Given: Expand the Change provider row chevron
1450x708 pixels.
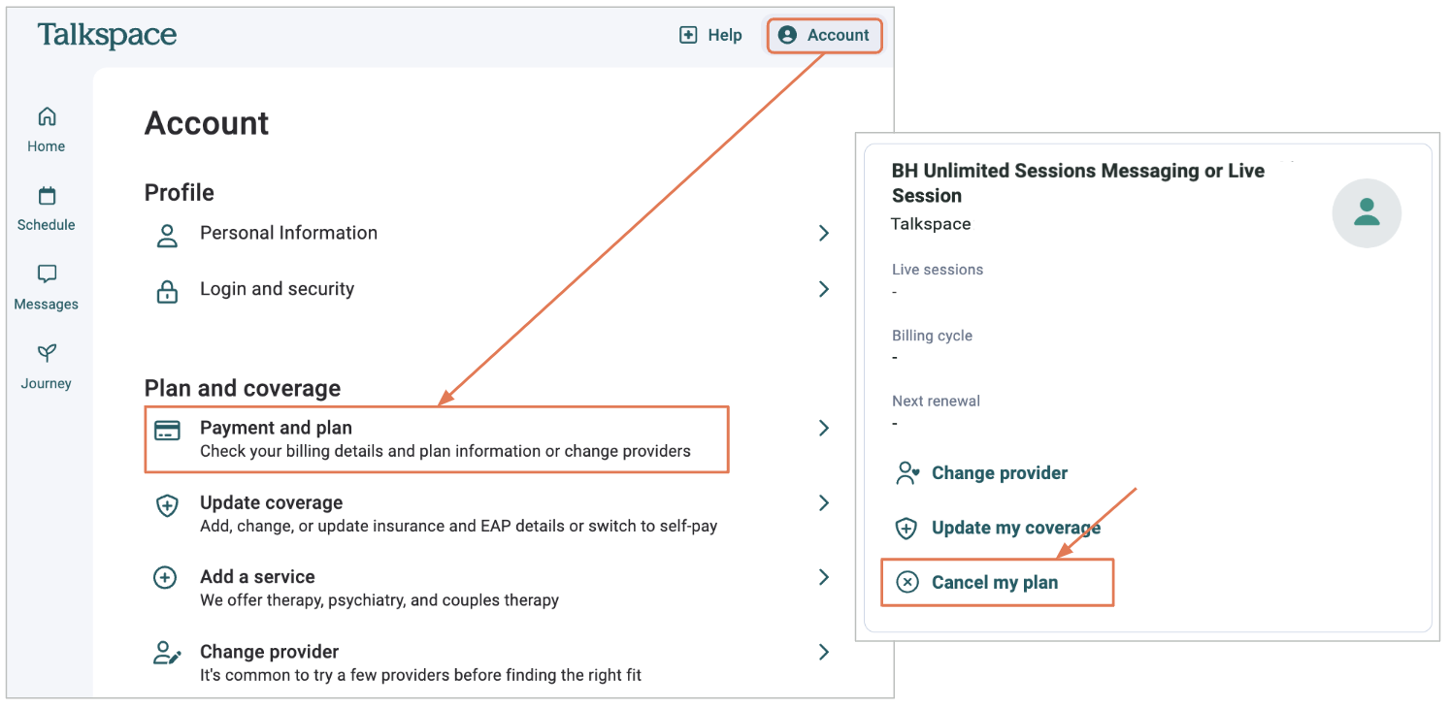Looking at the screenshot, I should [x=824, y=652].
